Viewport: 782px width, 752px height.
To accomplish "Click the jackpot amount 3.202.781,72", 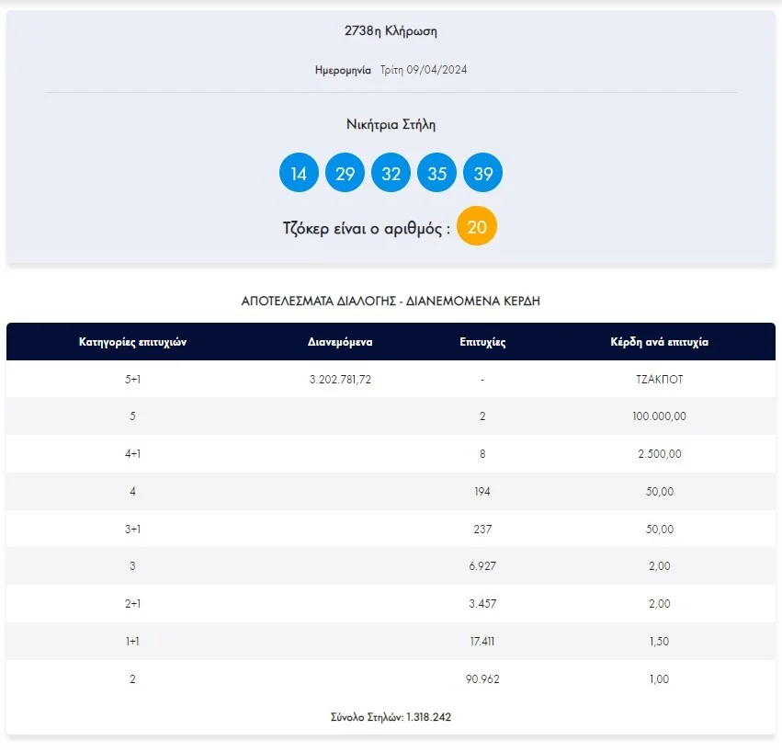I will click(x=340, y=379).
